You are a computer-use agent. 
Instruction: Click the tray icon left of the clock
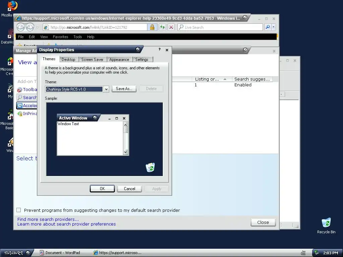click(x=317, y=253)
